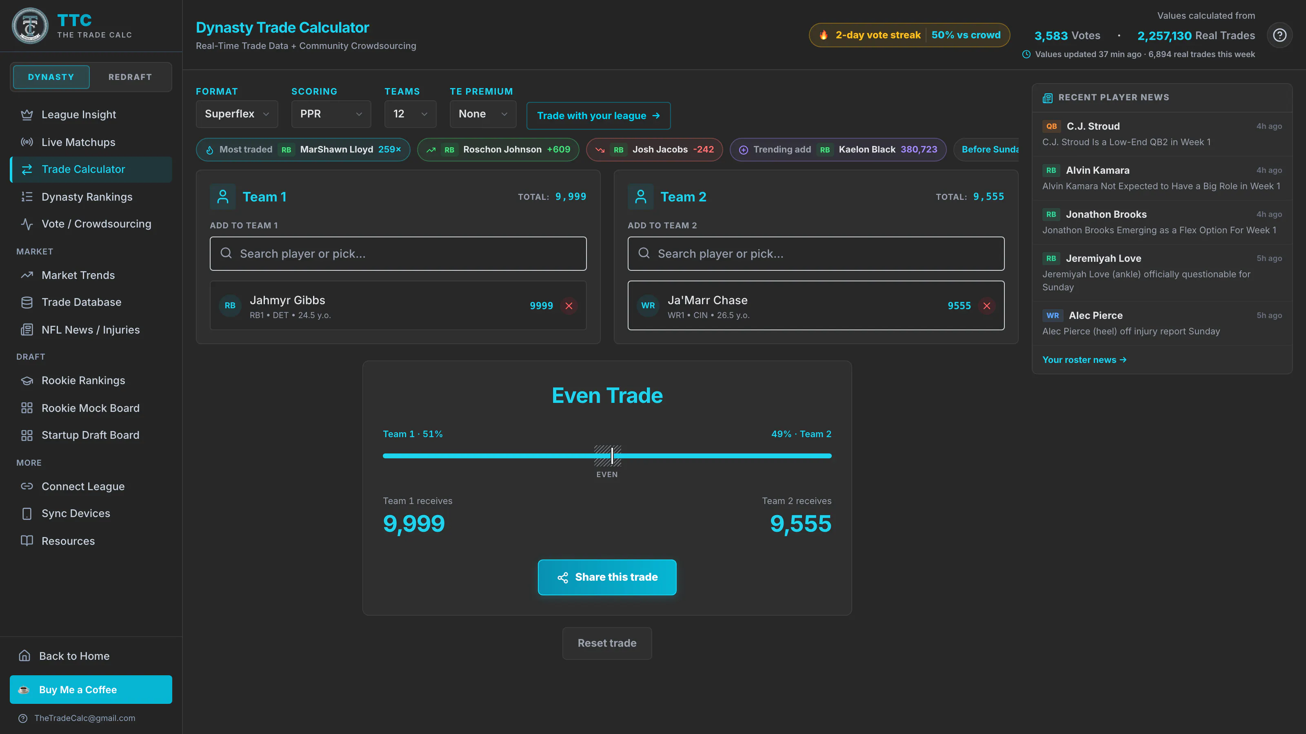Select the Josh Jacobs -242 trending chip
Screen dimensions: 1306x734
coord(654,150)
